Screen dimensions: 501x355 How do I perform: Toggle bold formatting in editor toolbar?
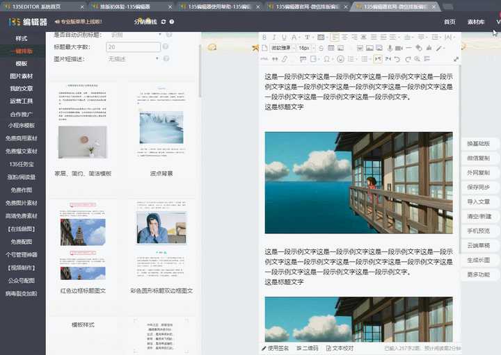tap(264, 38)
